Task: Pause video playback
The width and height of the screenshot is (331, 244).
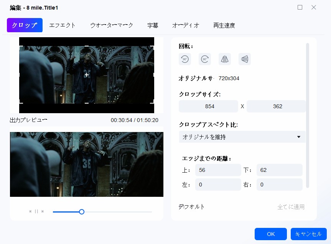Action: [36, 211]
